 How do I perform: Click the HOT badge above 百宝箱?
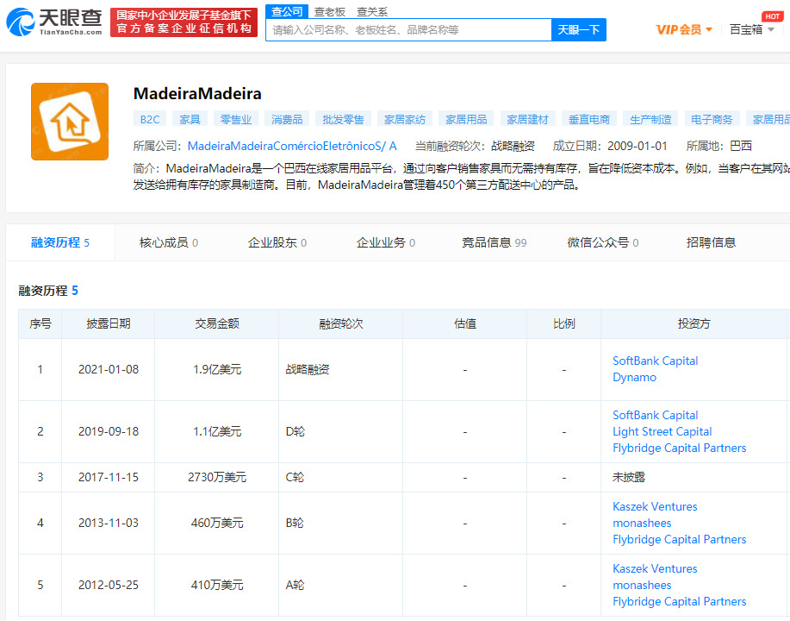(773, 16)
